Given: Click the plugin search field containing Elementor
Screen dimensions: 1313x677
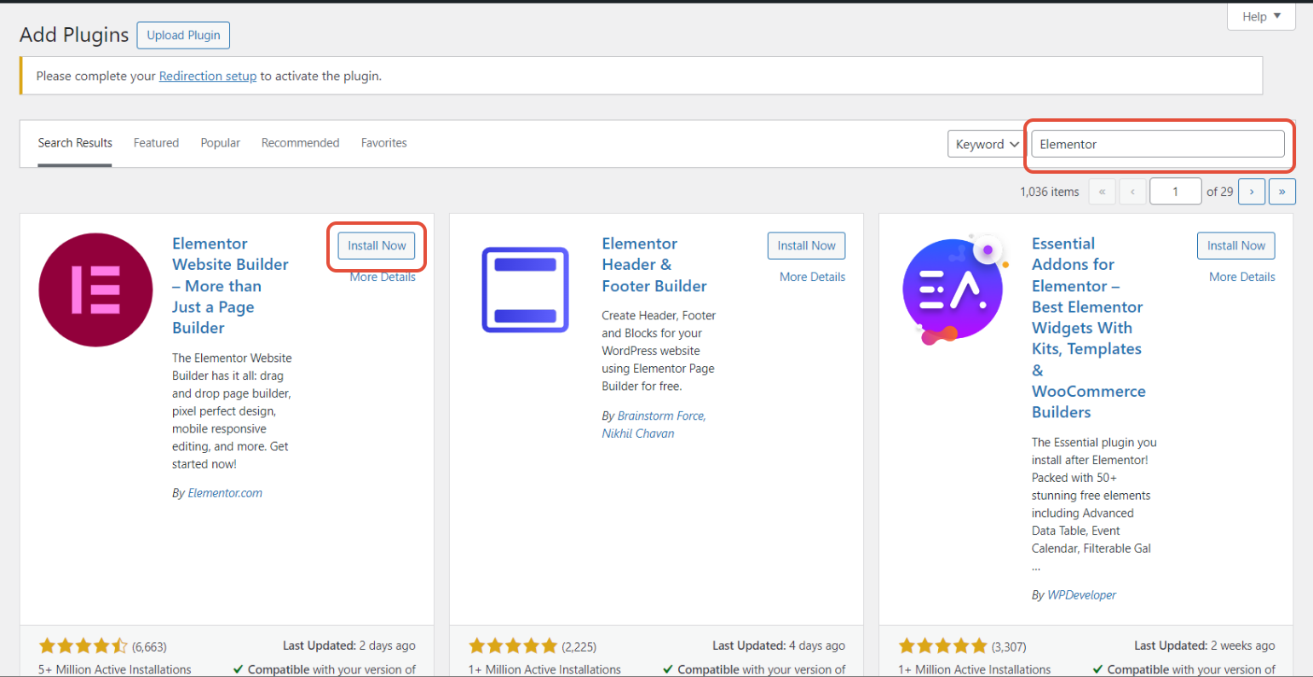Looking at the screenshot, I should pyautogui.click(x=1157, y=144).
